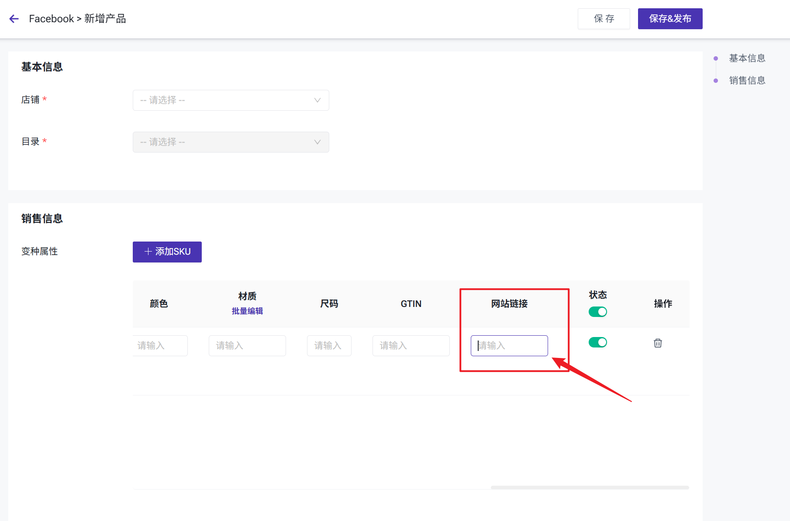This screenshot has height=521, width=790.
Task: Click the 店铺 dropdown chevron arrow
Action: pyautogui.click(x=317, y=100)
